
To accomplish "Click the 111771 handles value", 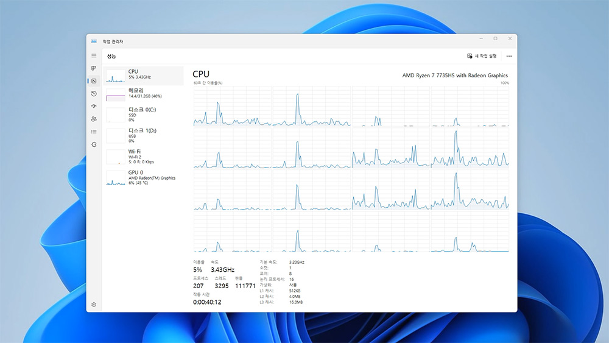I will 245,286.
